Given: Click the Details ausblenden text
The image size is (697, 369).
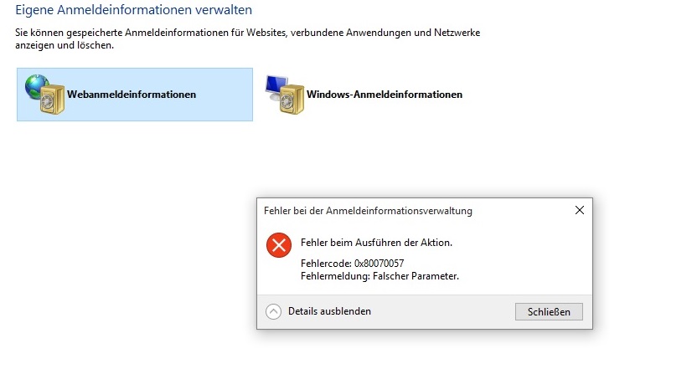Looking at the screenshot, I should pos(329,311).
